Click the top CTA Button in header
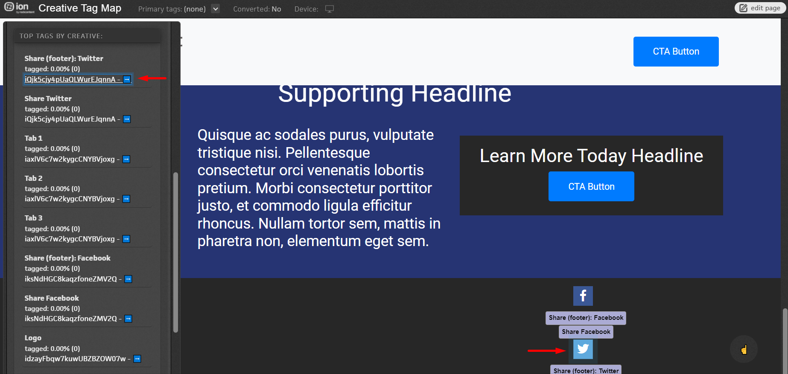The width and height of the screenshot is (788, 374). [676, 52]
